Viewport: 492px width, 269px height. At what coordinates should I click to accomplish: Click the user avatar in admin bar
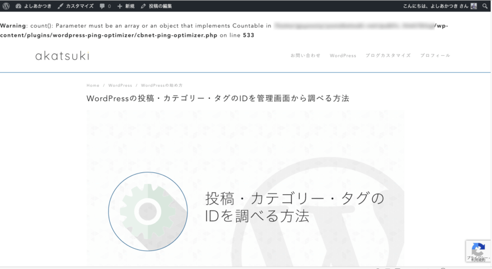[x=473, y=5]
